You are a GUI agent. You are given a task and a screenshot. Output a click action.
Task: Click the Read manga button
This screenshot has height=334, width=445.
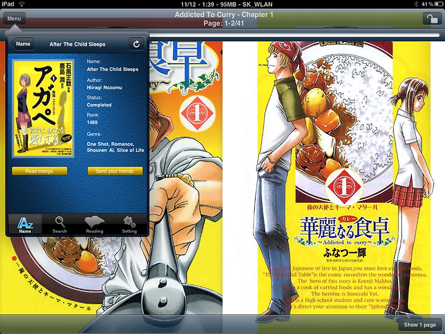coord(40,171)
